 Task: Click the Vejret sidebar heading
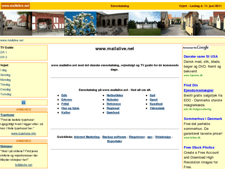pos(4,65)
